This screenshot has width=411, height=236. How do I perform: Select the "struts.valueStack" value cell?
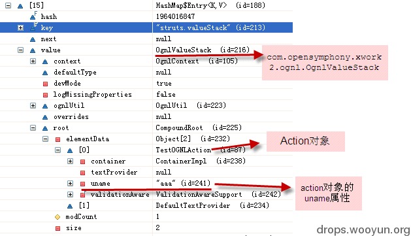[223, 27]
